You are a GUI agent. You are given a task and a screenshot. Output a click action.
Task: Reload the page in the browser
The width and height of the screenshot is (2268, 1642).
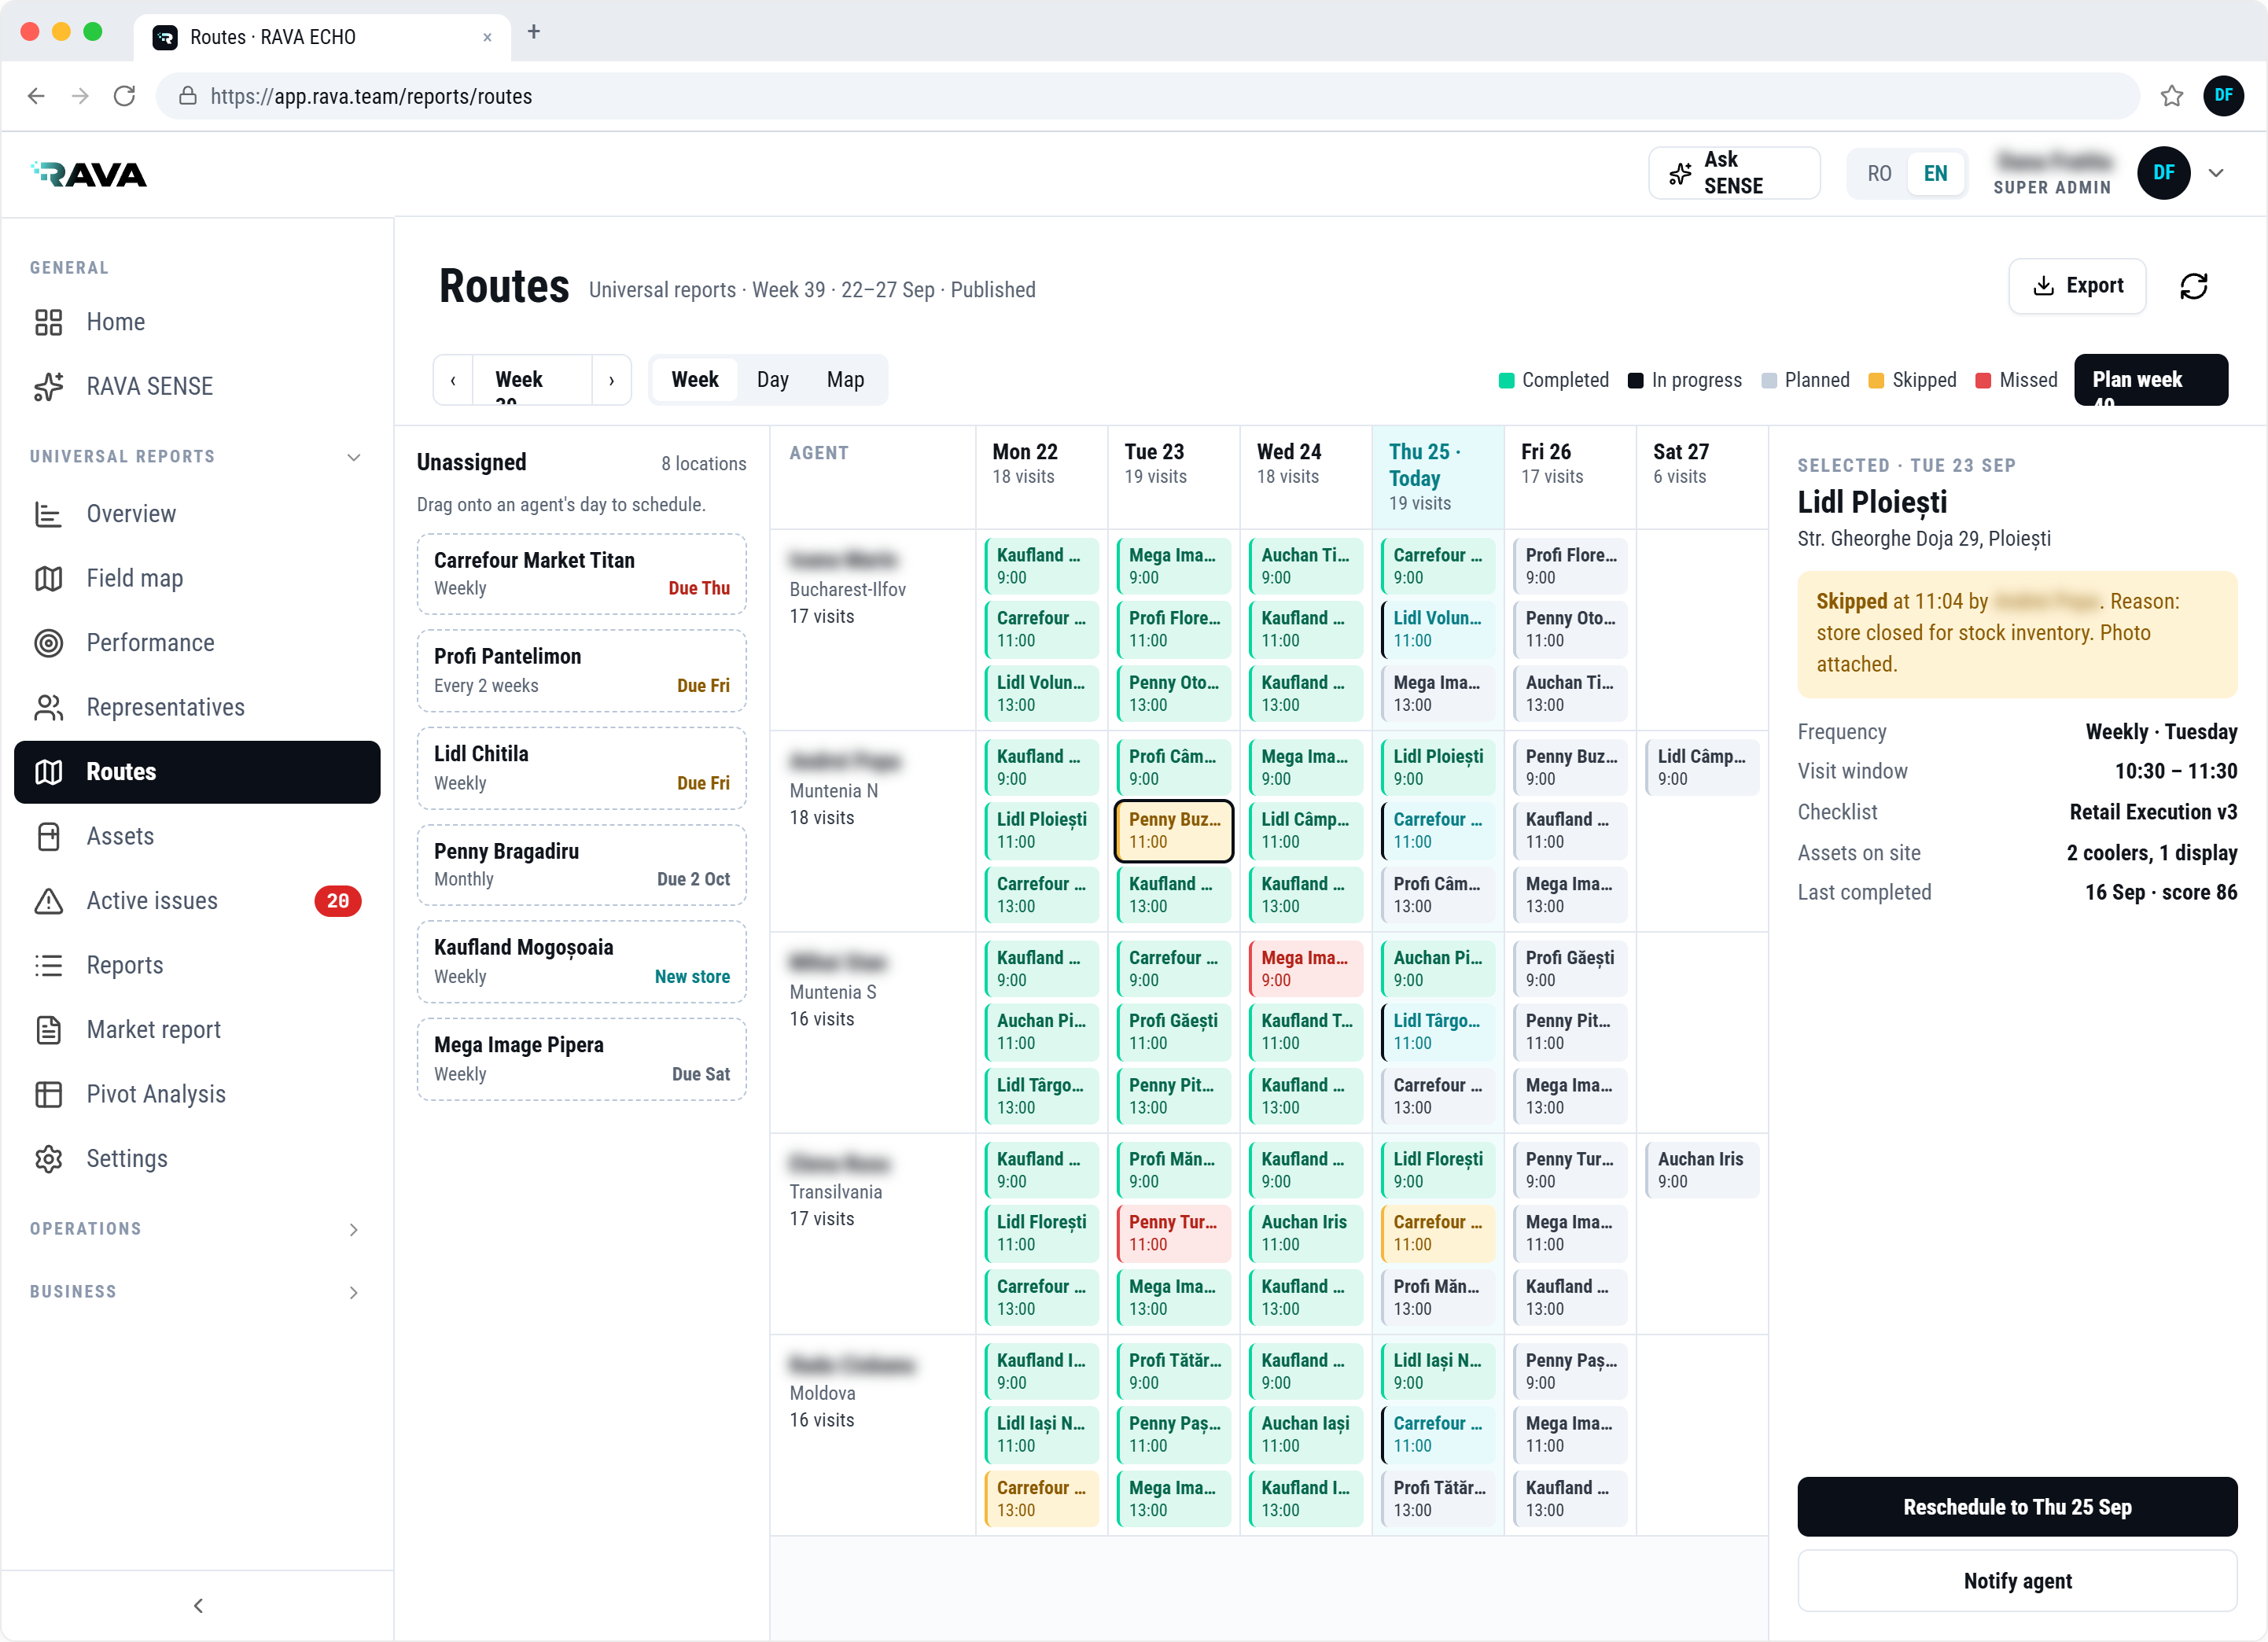[x=124, y=96]
